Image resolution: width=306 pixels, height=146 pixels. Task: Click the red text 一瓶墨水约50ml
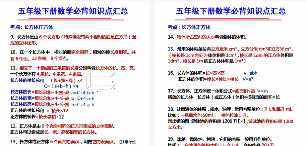tap(197, 116)
